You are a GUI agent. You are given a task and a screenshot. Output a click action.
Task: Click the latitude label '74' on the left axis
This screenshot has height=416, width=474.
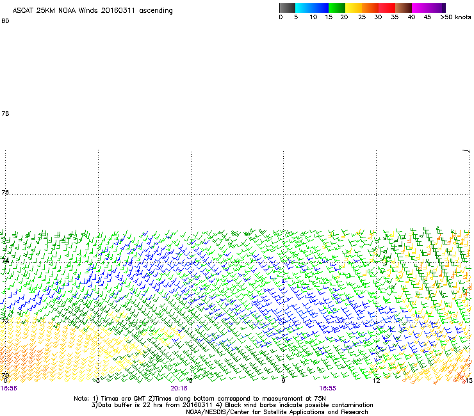(5, 260)
